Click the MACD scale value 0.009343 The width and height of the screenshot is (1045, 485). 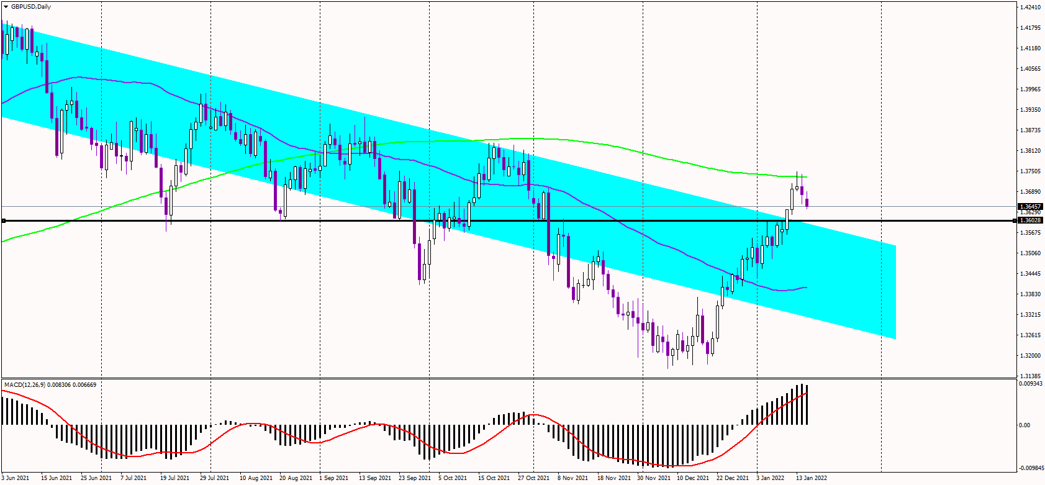tap(1031, 384)
